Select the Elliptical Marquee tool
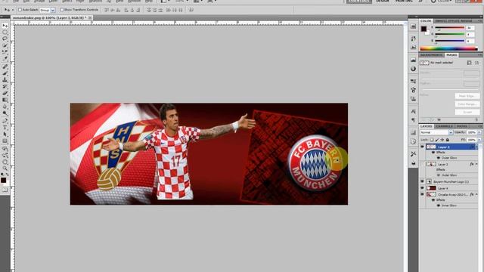Image resolution: width=484 pixels, height=272 pixels. pyautogui.click(x=5, y=32)
